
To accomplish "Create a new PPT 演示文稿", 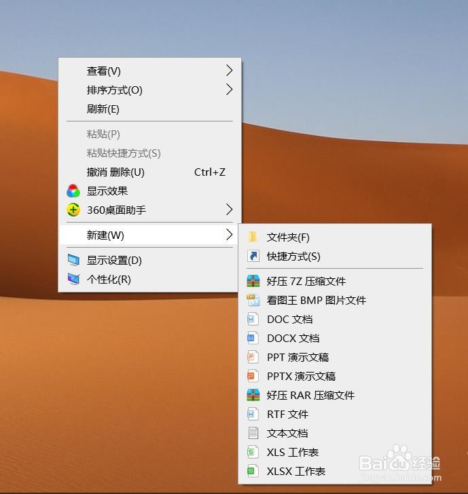I will tap(335, 357).
